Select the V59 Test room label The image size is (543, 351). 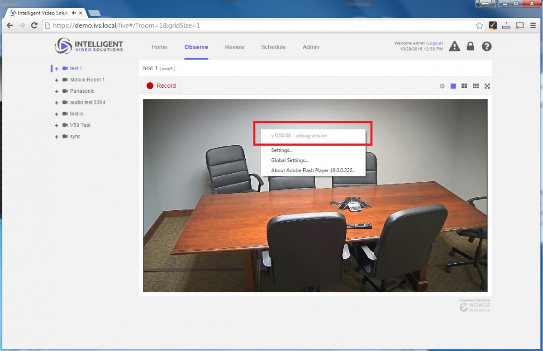coord(80,125)
